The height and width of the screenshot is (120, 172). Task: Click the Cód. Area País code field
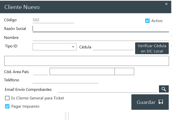click(x=40, y=72)
